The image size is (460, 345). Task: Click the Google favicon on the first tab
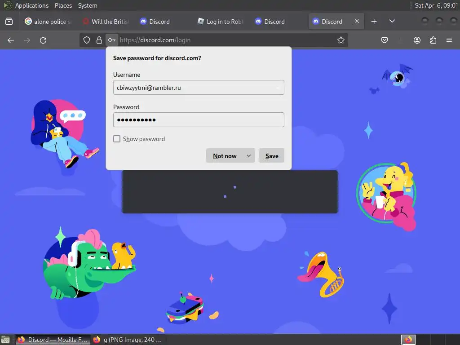(x=28, y=21)
